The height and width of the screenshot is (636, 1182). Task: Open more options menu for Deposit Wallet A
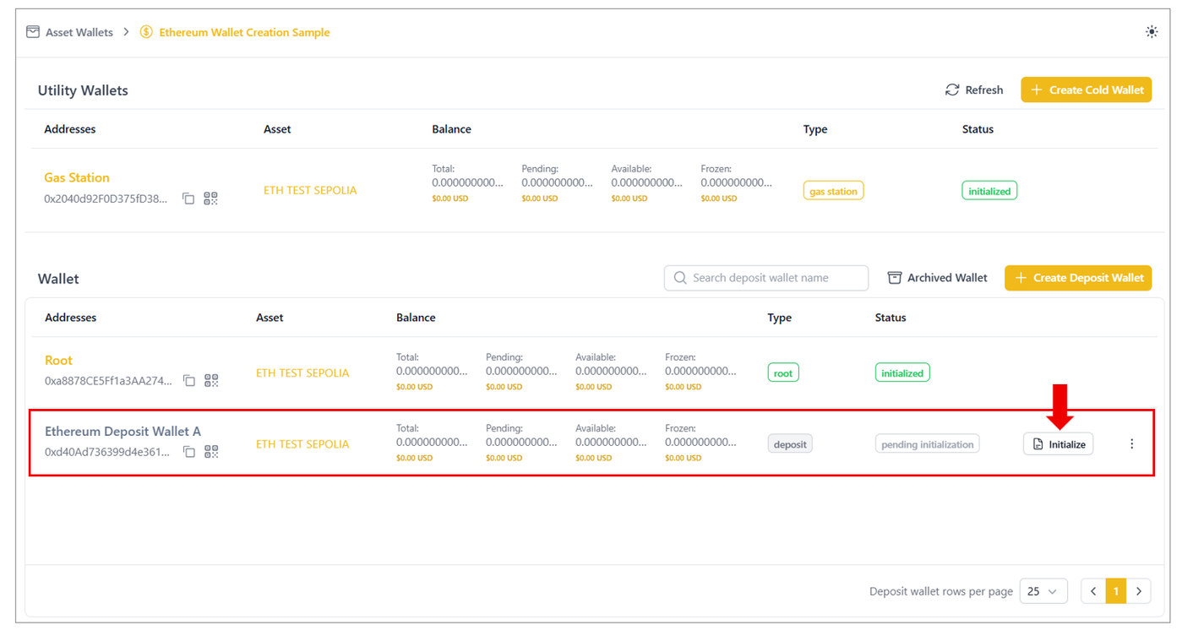click(x=1132, y=443)
